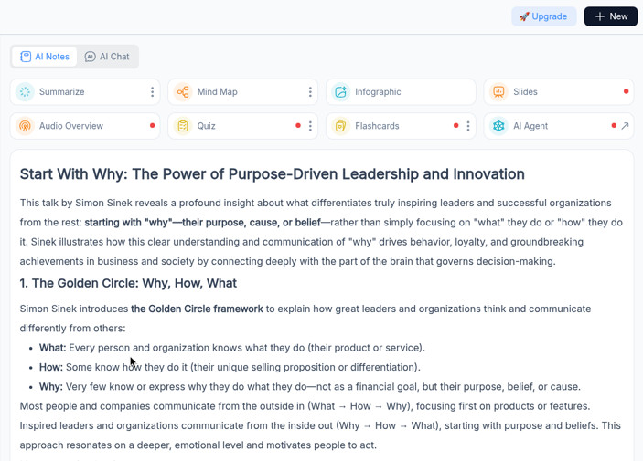Image resolution: width=643 pixels, height=461 pixels.
Task: Click the Summarize label
Action: pos(62,91)
